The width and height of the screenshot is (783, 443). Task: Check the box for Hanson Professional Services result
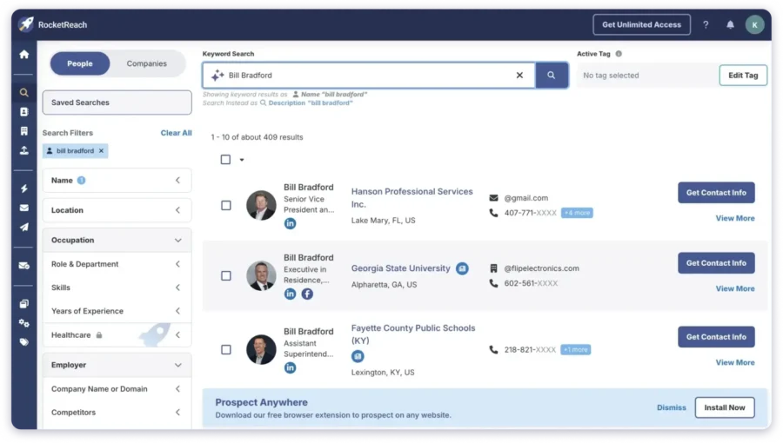pos(226,206)
